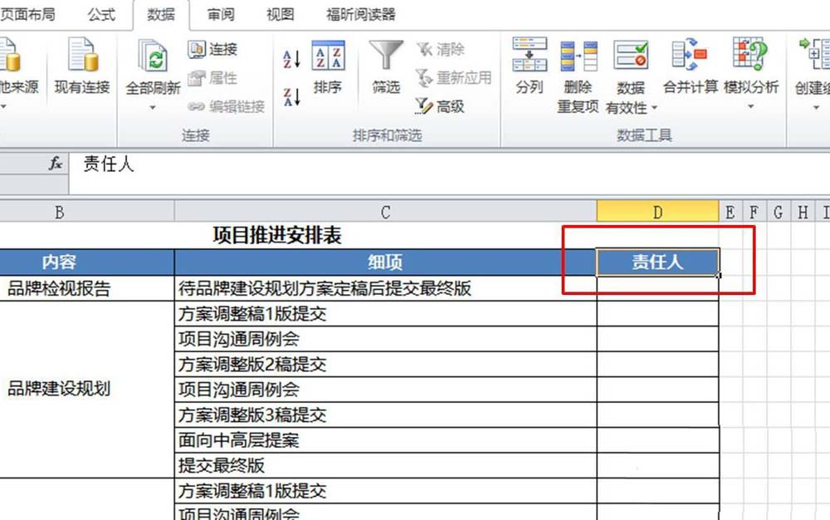The width and height of the screenshot is (830, 520).
Task: Open the 现有连接 existing connections icon
Action: tap(82, 55)
